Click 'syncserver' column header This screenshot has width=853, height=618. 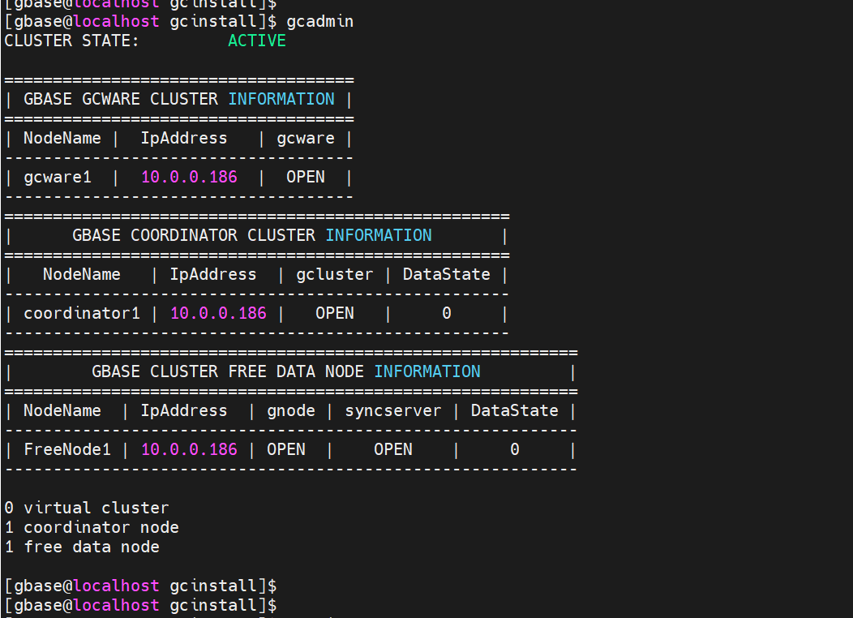pyautogui.click(x=393, y=410)
